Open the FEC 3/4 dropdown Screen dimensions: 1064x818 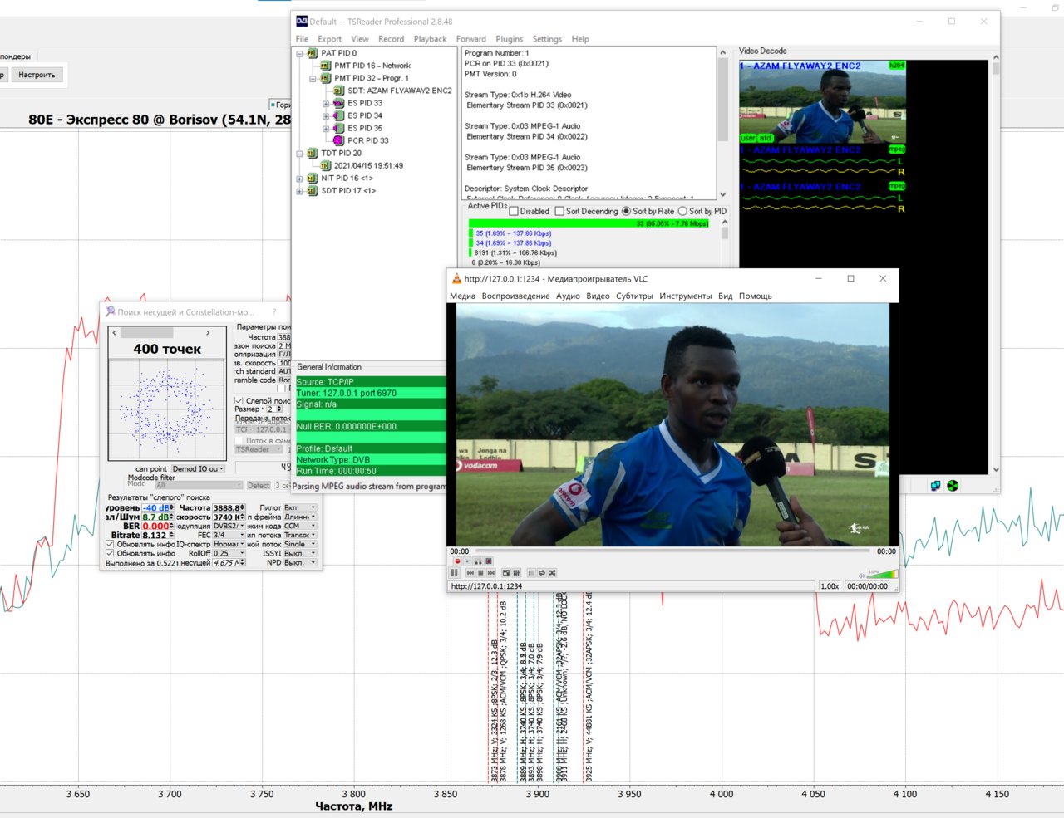[229, 535]
